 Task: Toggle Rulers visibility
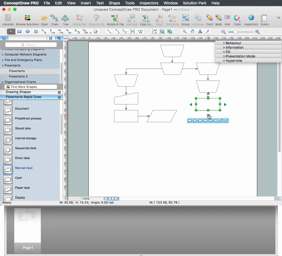click(x=264, y=18)
